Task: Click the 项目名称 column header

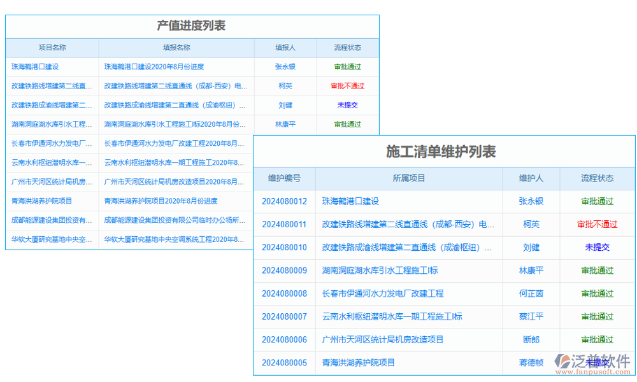Action: 52,47
